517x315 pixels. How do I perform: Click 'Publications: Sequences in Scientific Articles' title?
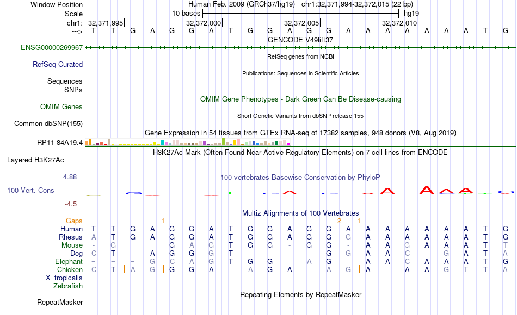[x=300, y=73]
